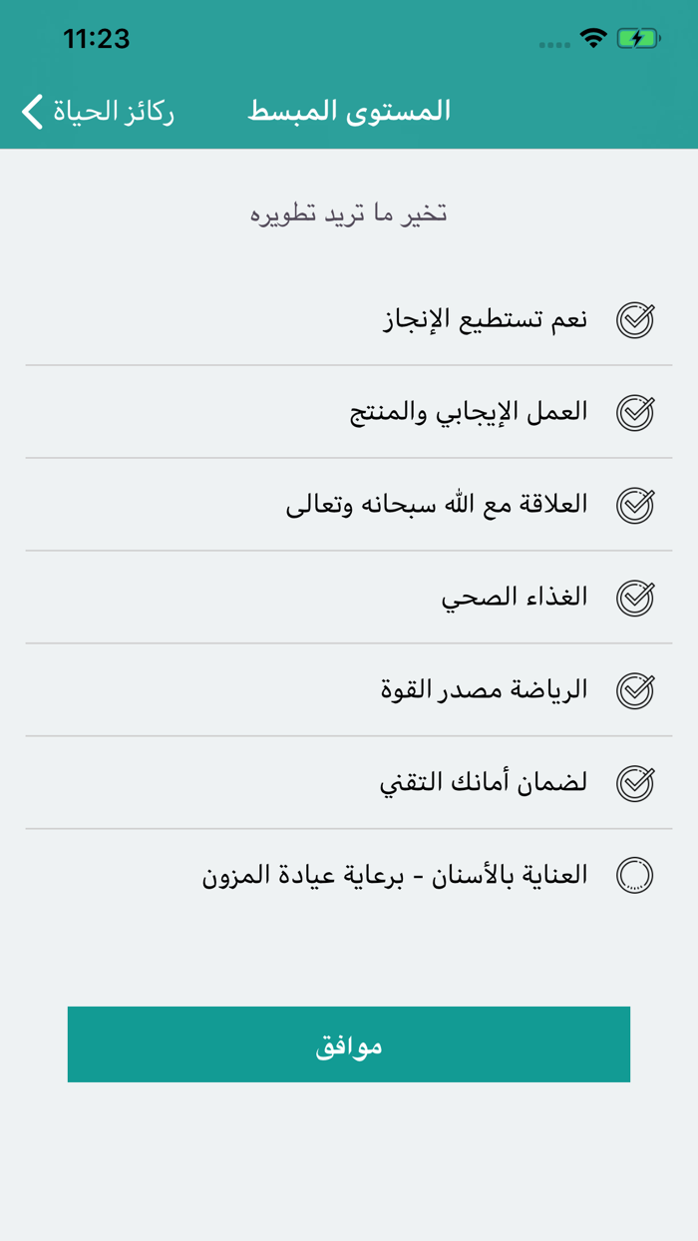
Task: Tap the checkmark icon for "لضمان أمانك التقني"
Action: coord(635,782)
